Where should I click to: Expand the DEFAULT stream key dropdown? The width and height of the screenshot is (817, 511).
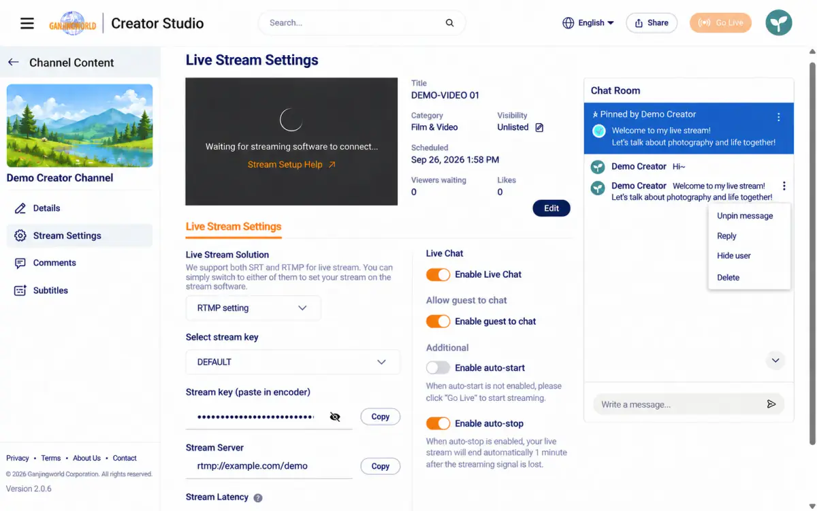tap(293, 362)
